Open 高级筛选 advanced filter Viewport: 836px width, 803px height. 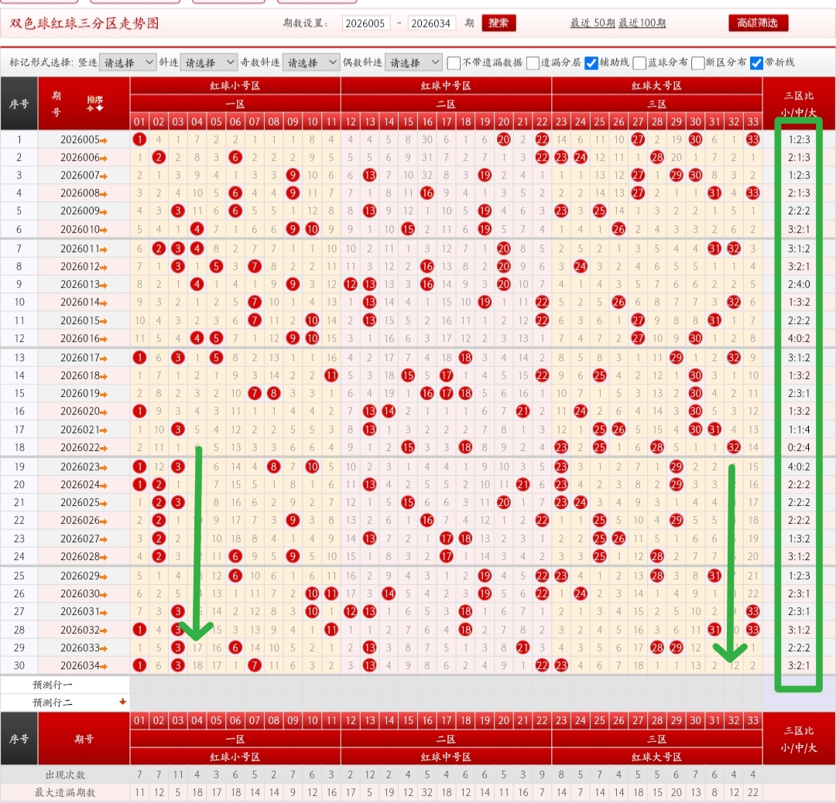click(758, 22)
